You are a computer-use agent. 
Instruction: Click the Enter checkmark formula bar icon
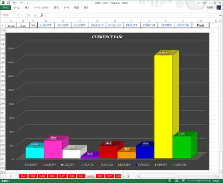point(35,15)
